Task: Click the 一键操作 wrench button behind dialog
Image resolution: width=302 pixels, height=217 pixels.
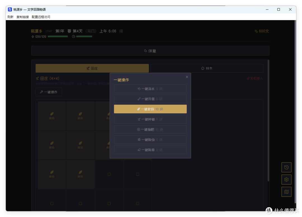Action: pyautogui.click(x=49, y=92)
